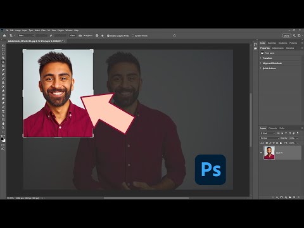Select the Eraser tool
This screenshot has width=304, height=228.
tap(3, 91)
